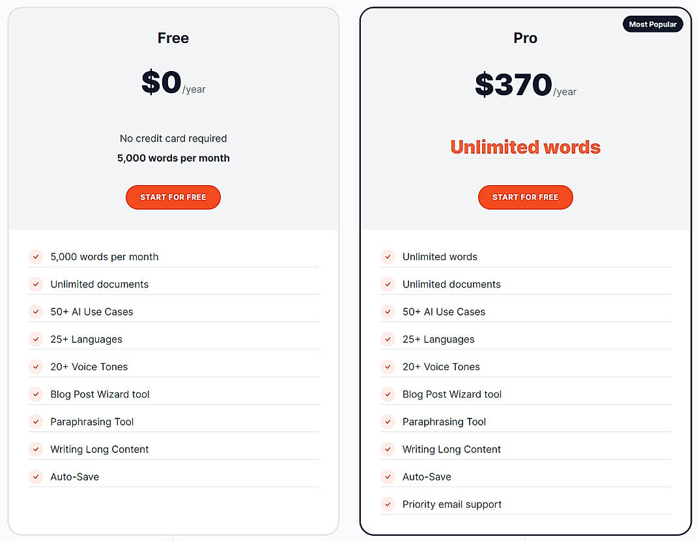Click the checkmark next to Auto-Save on Free plan
Viewport: 697px width, 541px height.
(36, 476)
